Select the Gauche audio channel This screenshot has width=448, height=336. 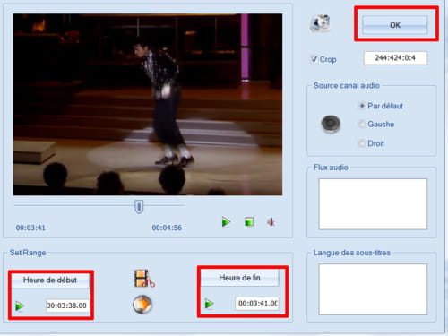tap(362, 124)
